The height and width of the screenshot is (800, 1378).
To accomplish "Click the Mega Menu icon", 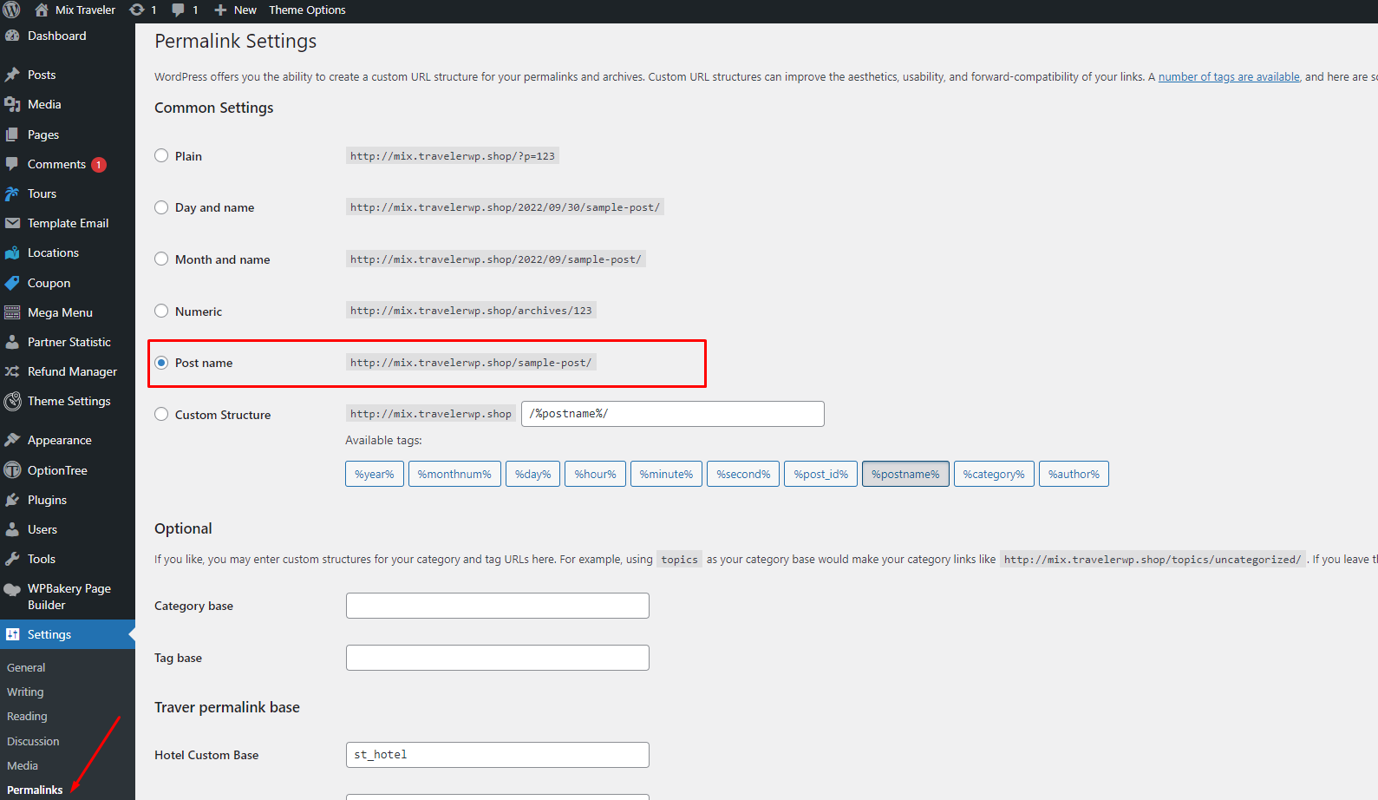I will click(12, 312).
